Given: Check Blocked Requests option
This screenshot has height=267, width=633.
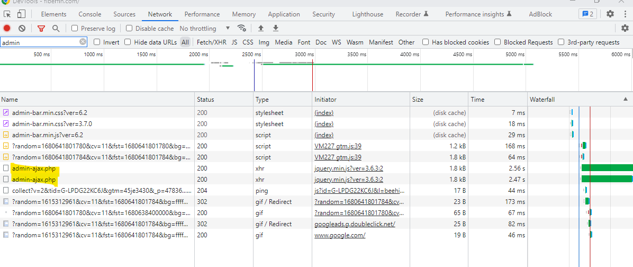Looking at the screenshot, I should pyautogui.click(x=498, y=42).
